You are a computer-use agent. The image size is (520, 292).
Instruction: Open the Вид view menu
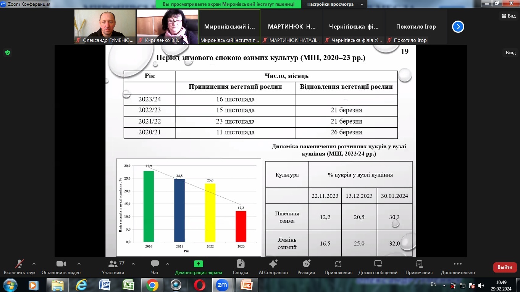pyautogui.click(x=508, y=16)
